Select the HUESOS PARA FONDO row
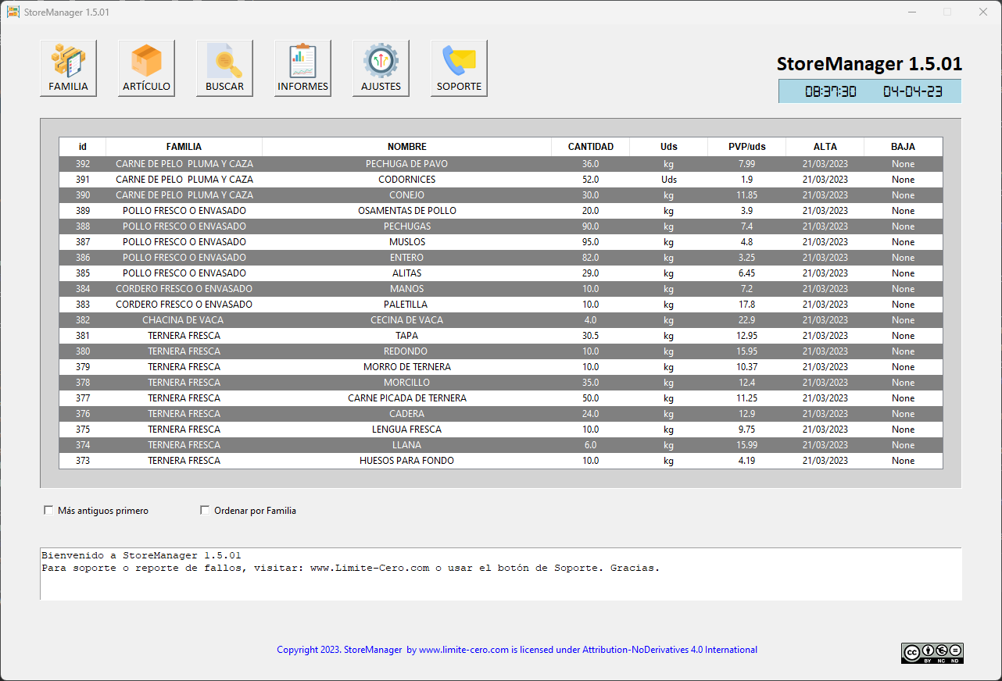1002x681 pixels. click(x=501, y=461)
